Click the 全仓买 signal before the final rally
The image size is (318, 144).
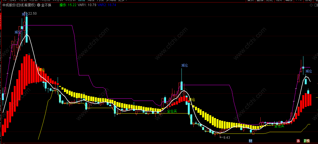(x=279, y=126)
